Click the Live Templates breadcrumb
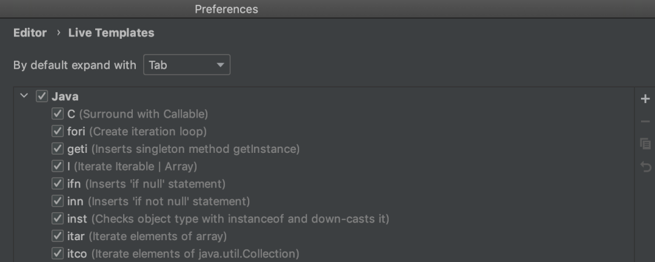Viewport: 655px width, 262px height. coord(111,33)
